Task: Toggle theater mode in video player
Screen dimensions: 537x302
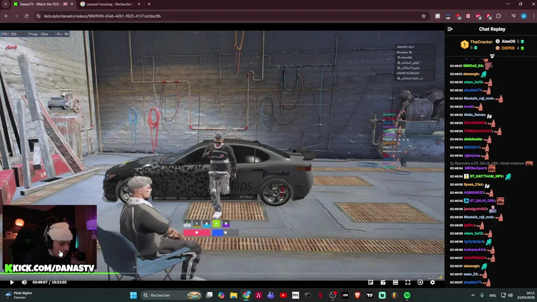Action: click(x=395, y=282)
